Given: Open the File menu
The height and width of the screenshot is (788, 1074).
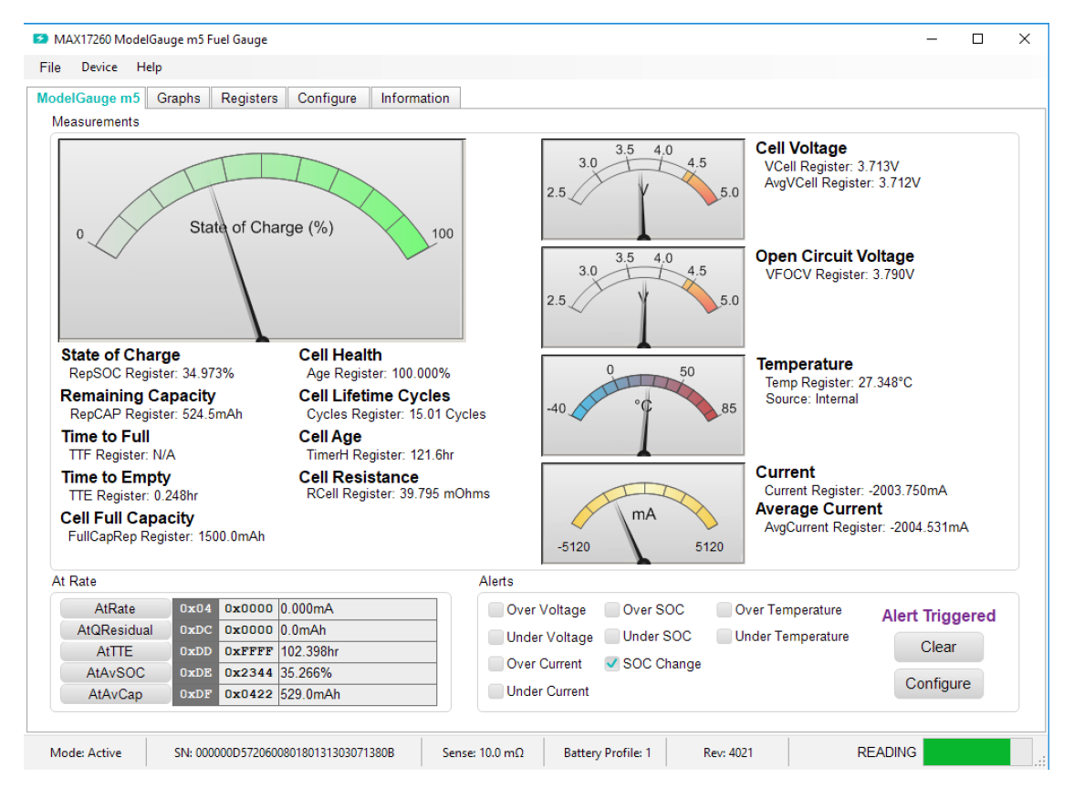Looking at the screenshot, I should pos(48,67).
